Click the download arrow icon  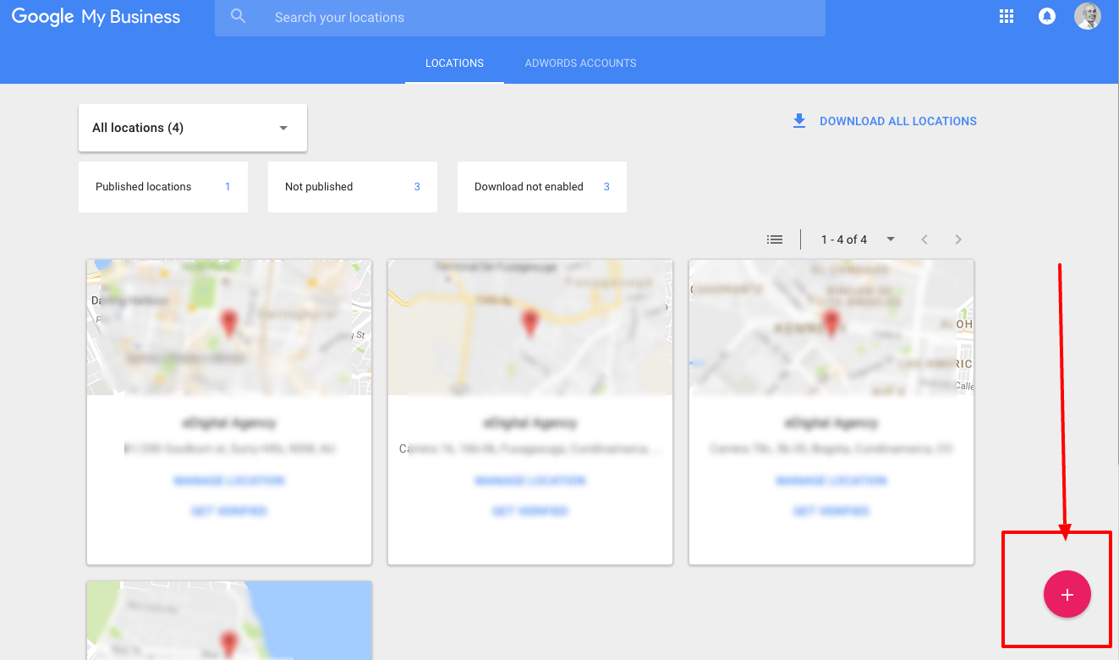pyautogui.click(x=799, y=121)
